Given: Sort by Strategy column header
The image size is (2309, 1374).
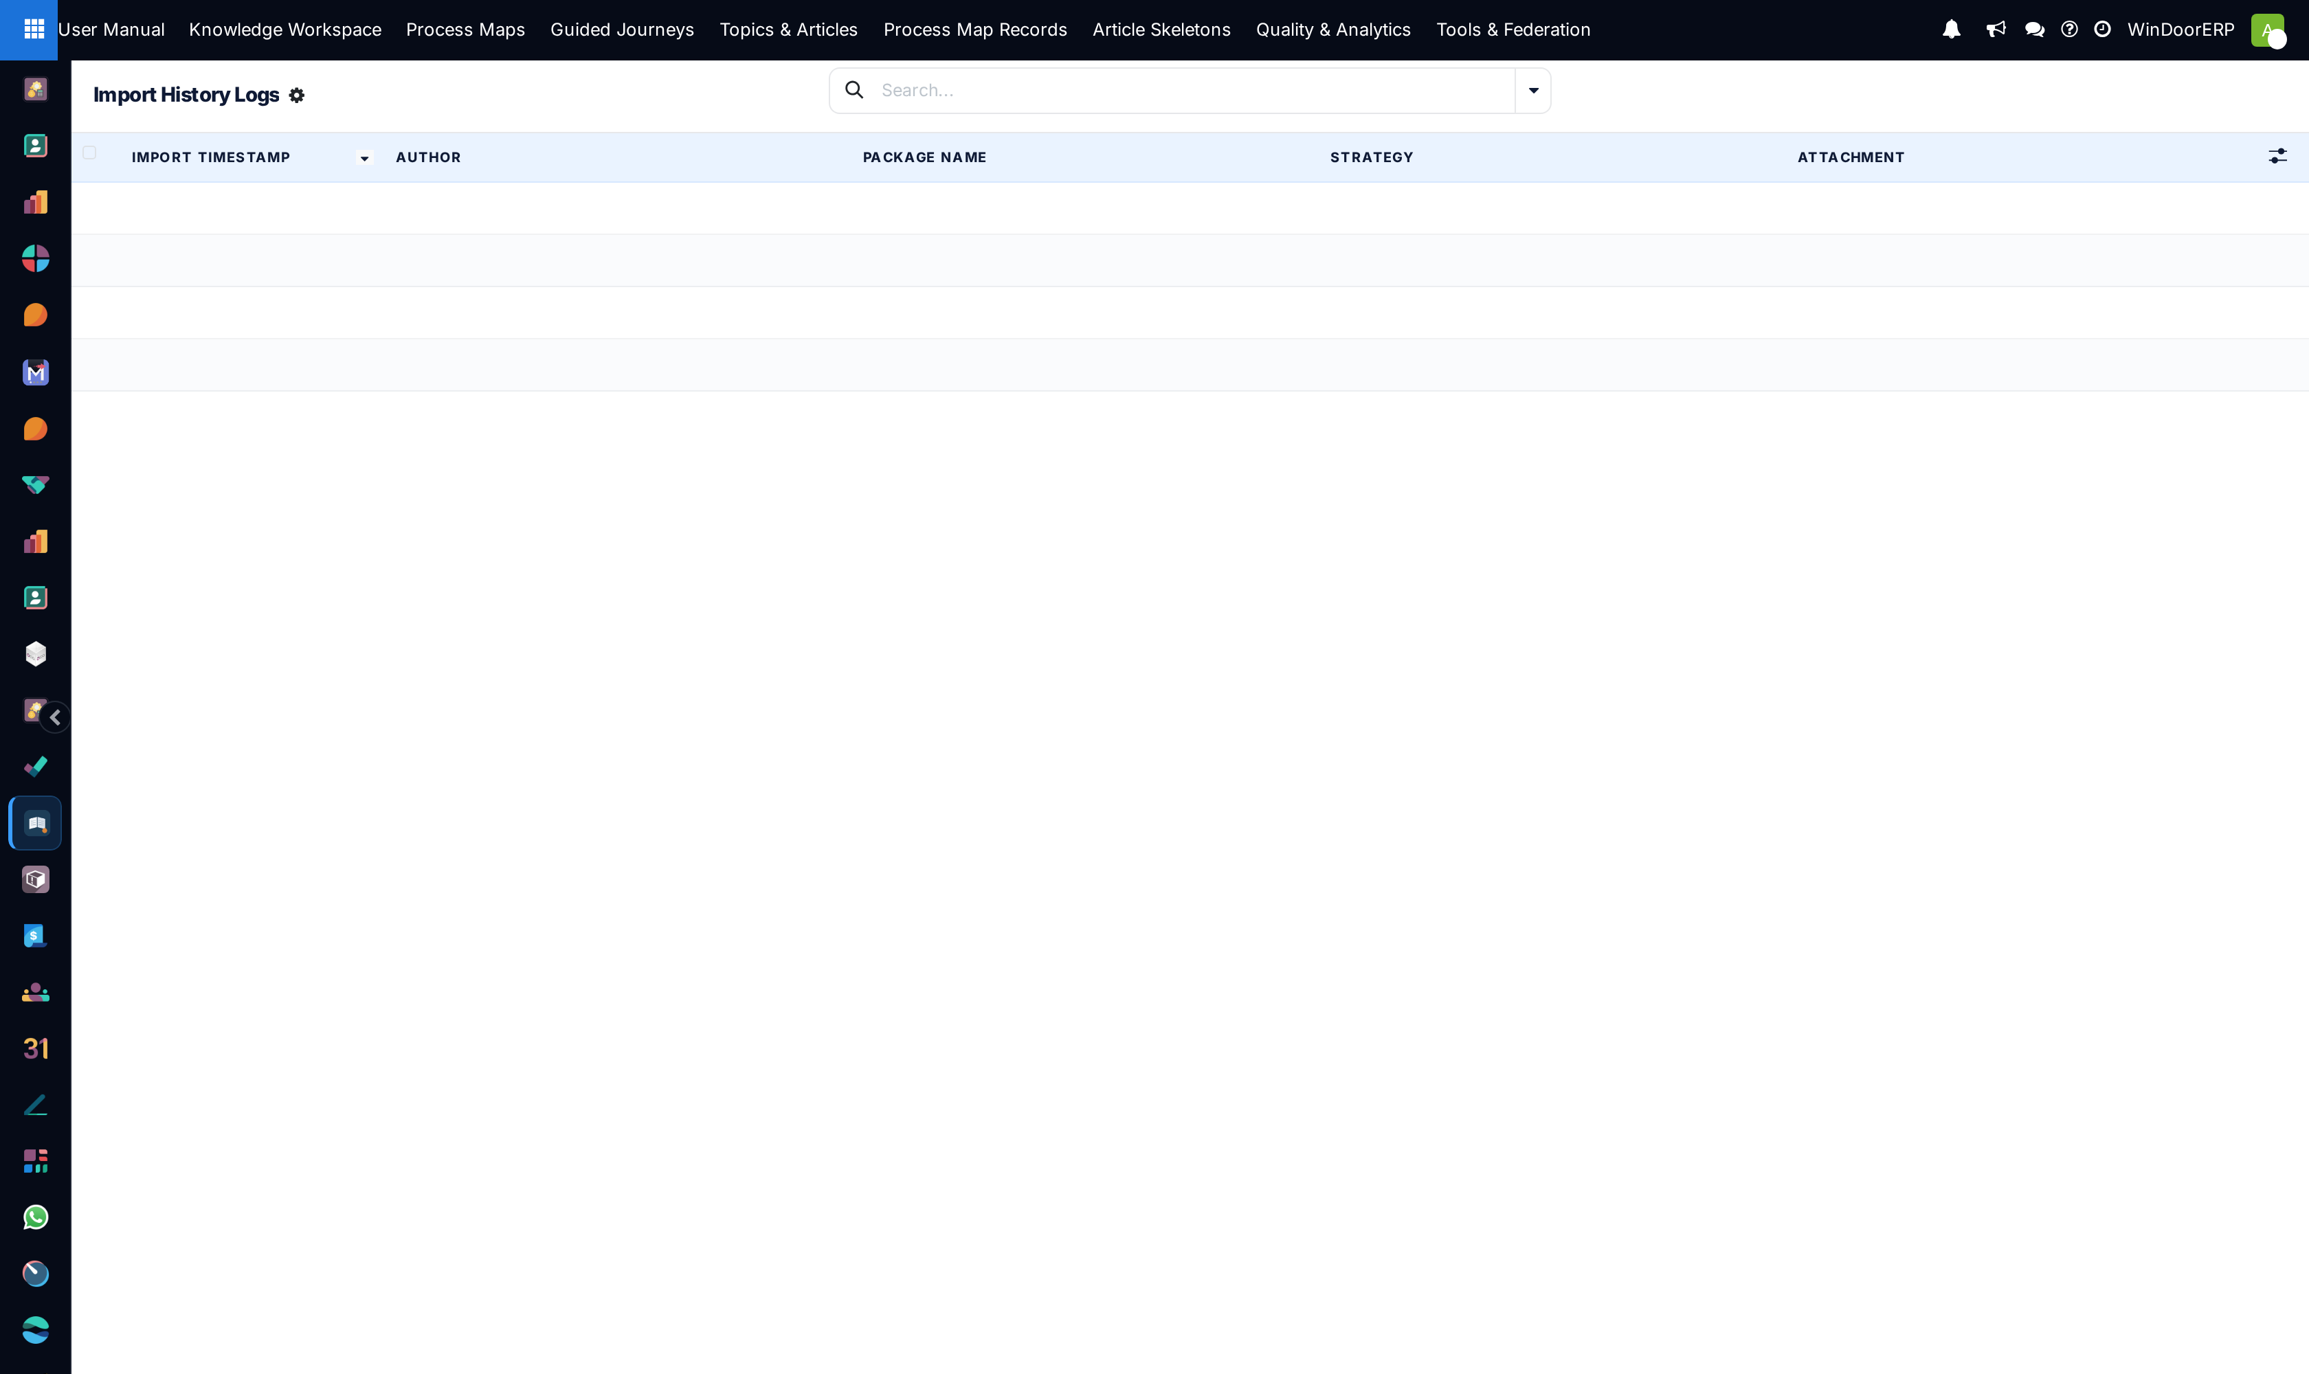Looking at the screenshot, I should pyautogui.click(x=1372, y=157).
